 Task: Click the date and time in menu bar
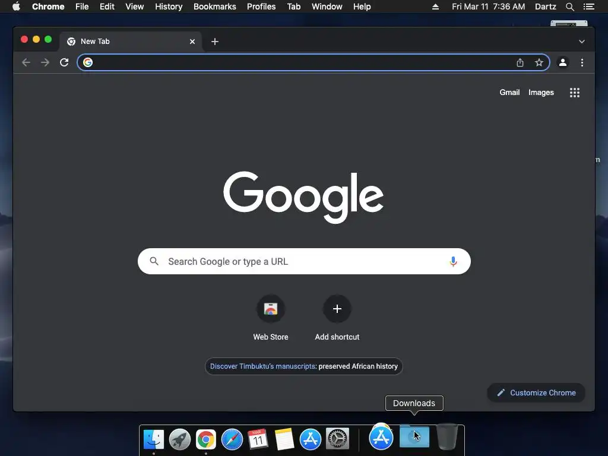[x=488, y=7]
